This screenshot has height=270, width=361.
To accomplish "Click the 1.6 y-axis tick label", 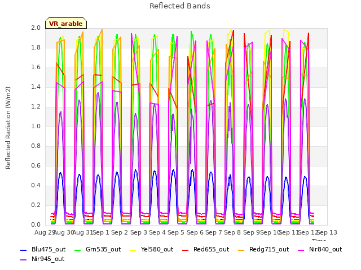I will (x=36, y=67).
